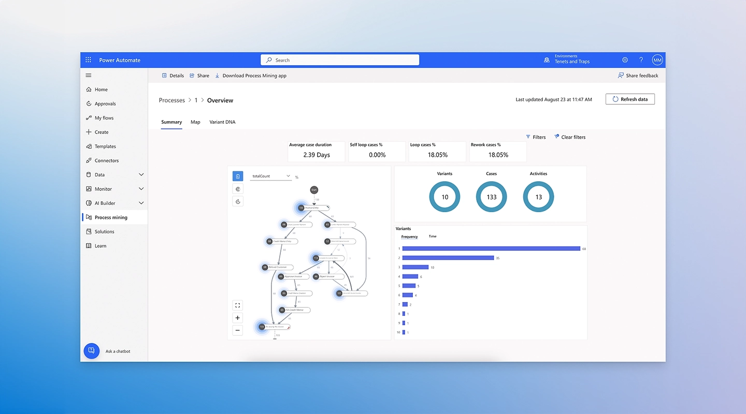Viewport: 746px width, 414px height.
Task: Select frequency view icon on process map
Action: (238, 176)
